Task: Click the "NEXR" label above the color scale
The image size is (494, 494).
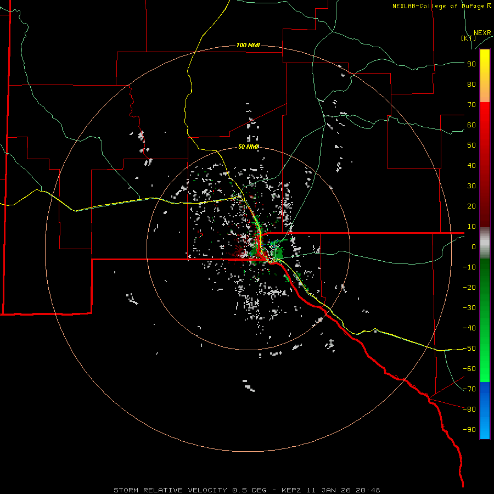Action: click(x=482, y=33)
